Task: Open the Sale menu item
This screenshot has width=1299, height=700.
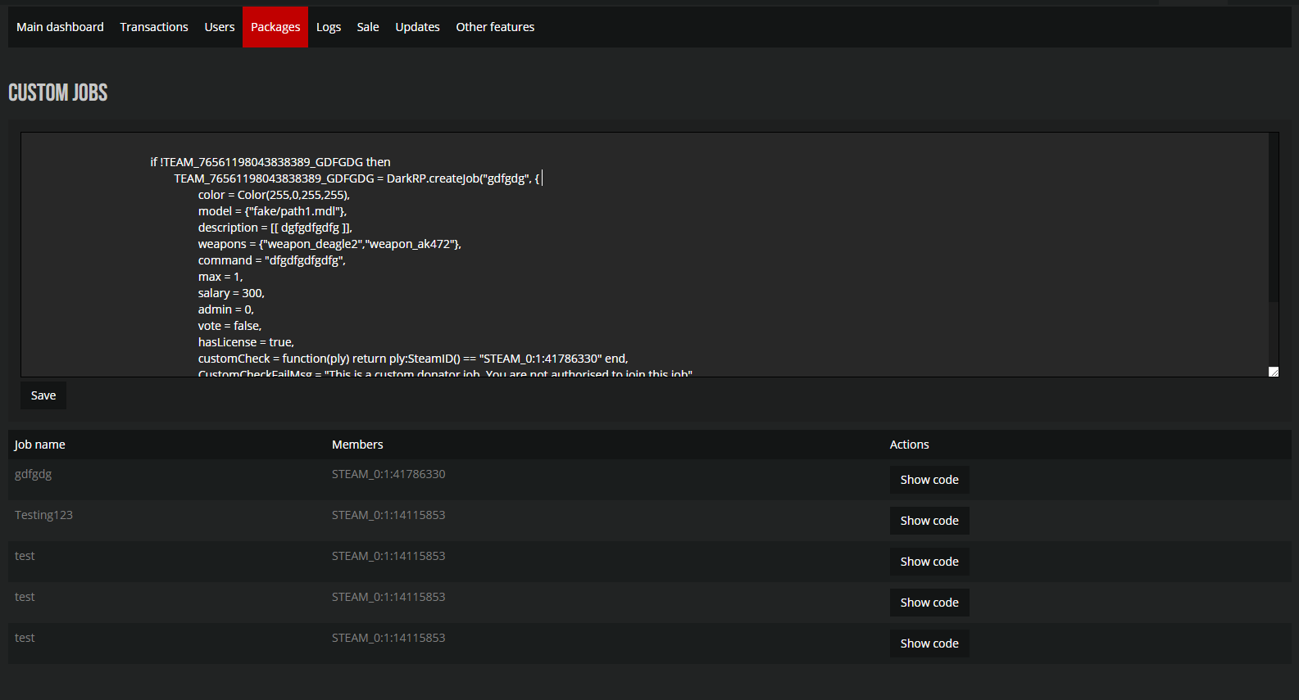Action: tap(368, 27)
